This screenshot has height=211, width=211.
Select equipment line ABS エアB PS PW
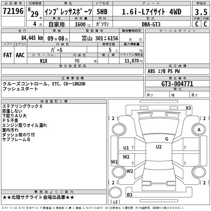(x=164, y=71)
